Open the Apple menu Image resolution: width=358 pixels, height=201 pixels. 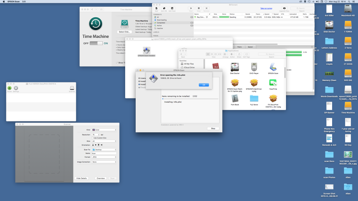[3, 2]
